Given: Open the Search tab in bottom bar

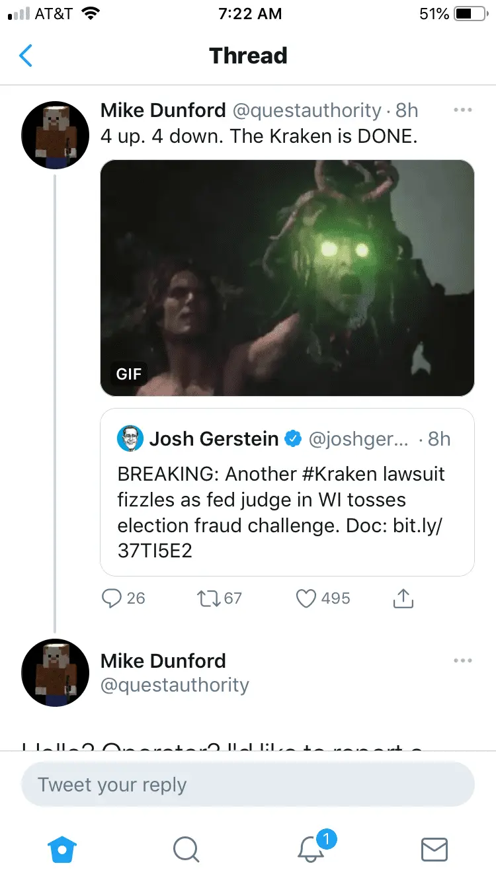Looking at the screenshot, I should 186,848.
